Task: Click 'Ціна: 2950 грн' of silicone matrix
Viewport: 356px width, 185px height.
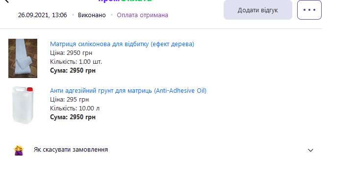Action: [71, 53]
